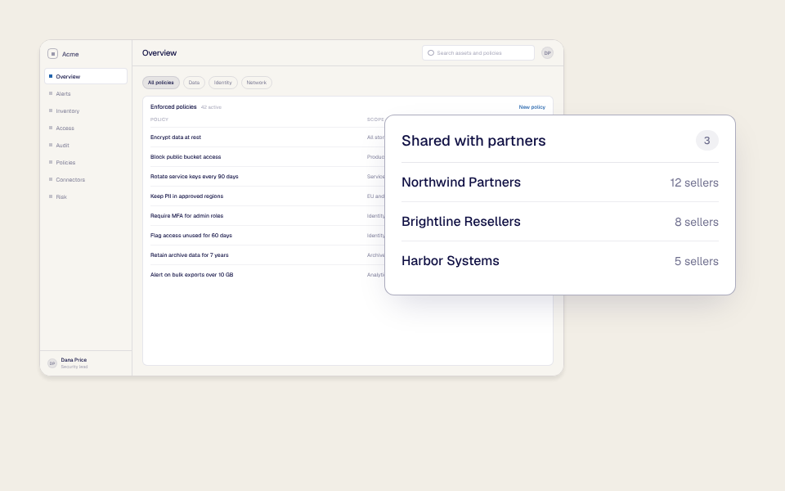Click the 5 sellers count

click(x=697, y=261)
